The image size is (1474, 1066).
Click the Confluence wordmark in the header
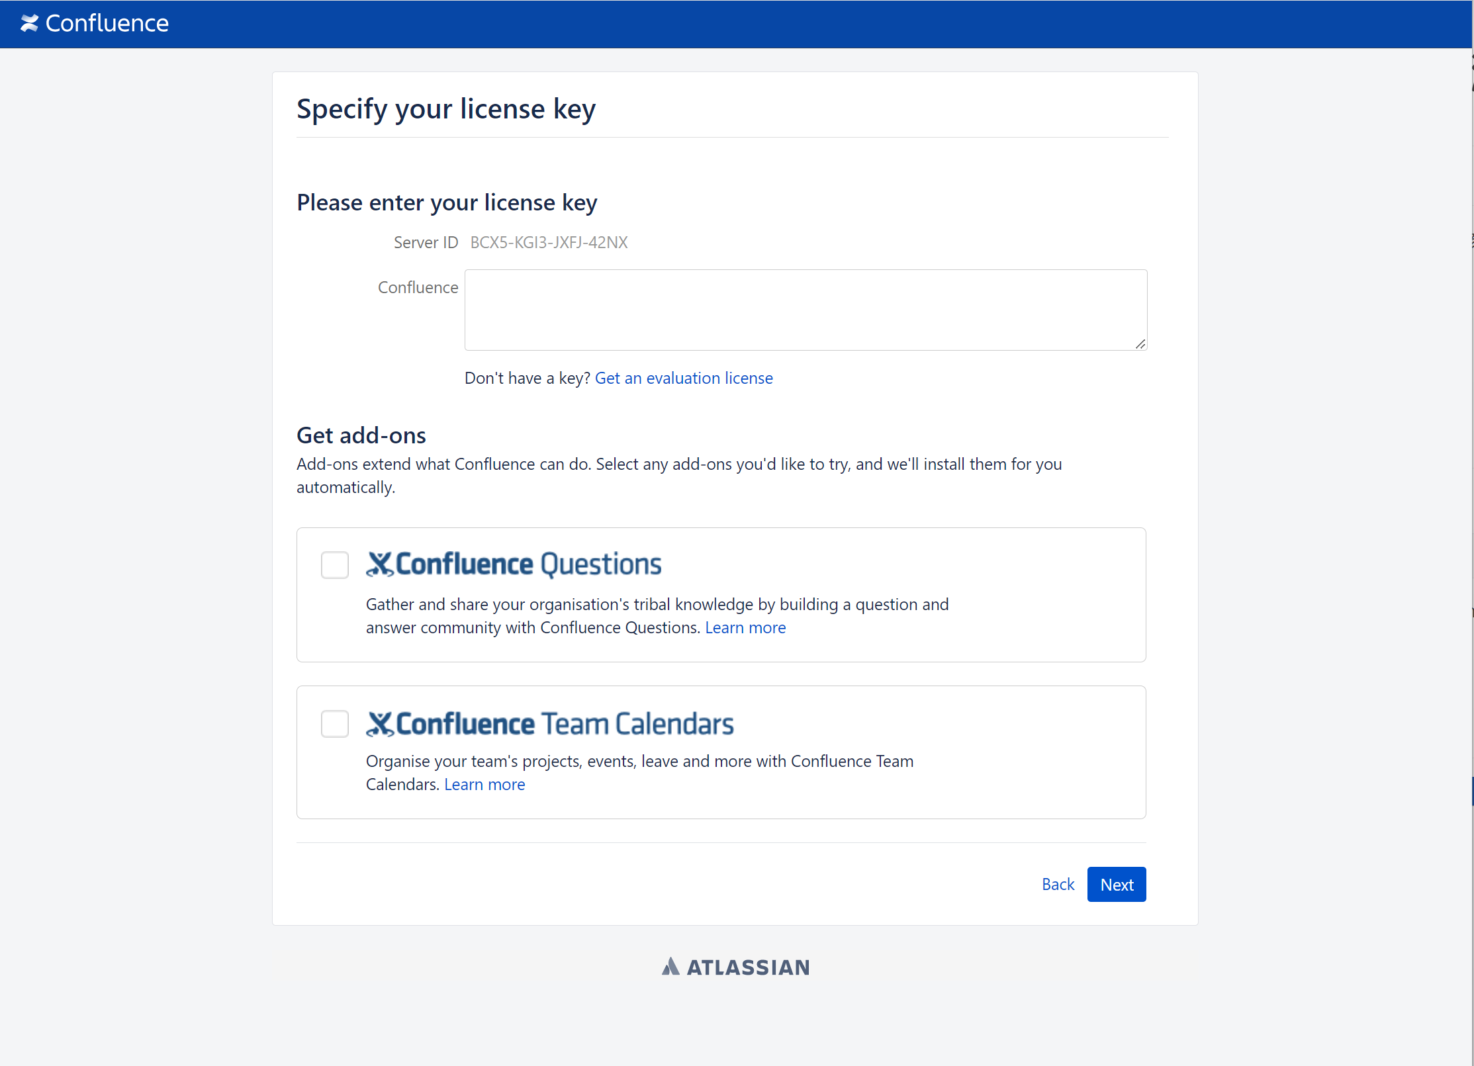pos(107,23)
